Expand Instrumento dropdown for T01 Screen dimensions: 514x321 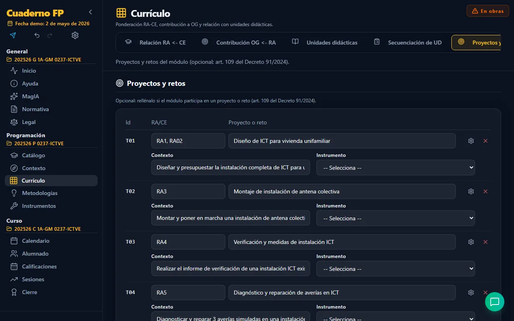coord(396,168)
